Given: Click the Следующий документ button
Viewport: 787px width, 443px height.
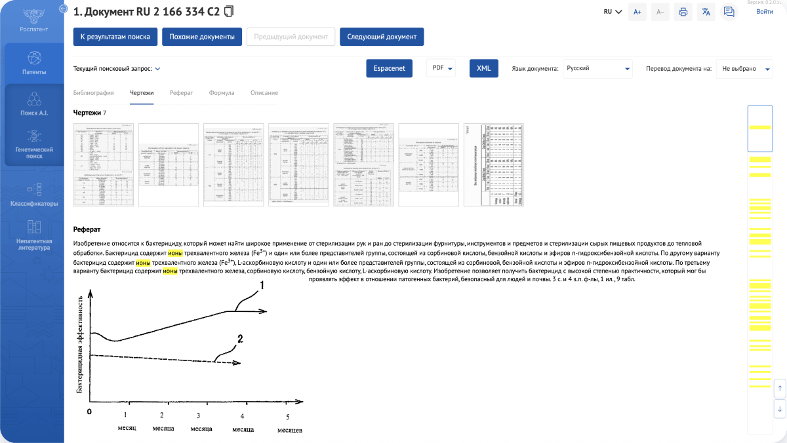Looking at the screenshot, I should pos(382,37).
